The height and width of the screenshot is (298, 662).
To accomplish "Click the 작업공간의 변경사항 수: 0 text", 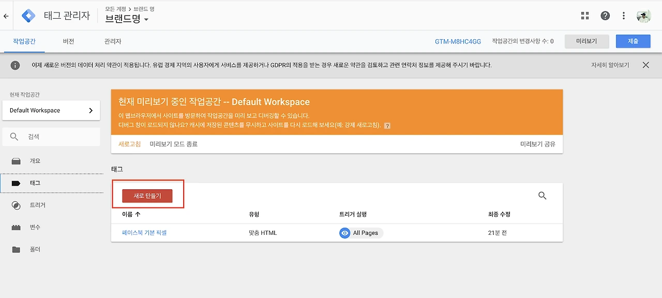I will (522, 41).
